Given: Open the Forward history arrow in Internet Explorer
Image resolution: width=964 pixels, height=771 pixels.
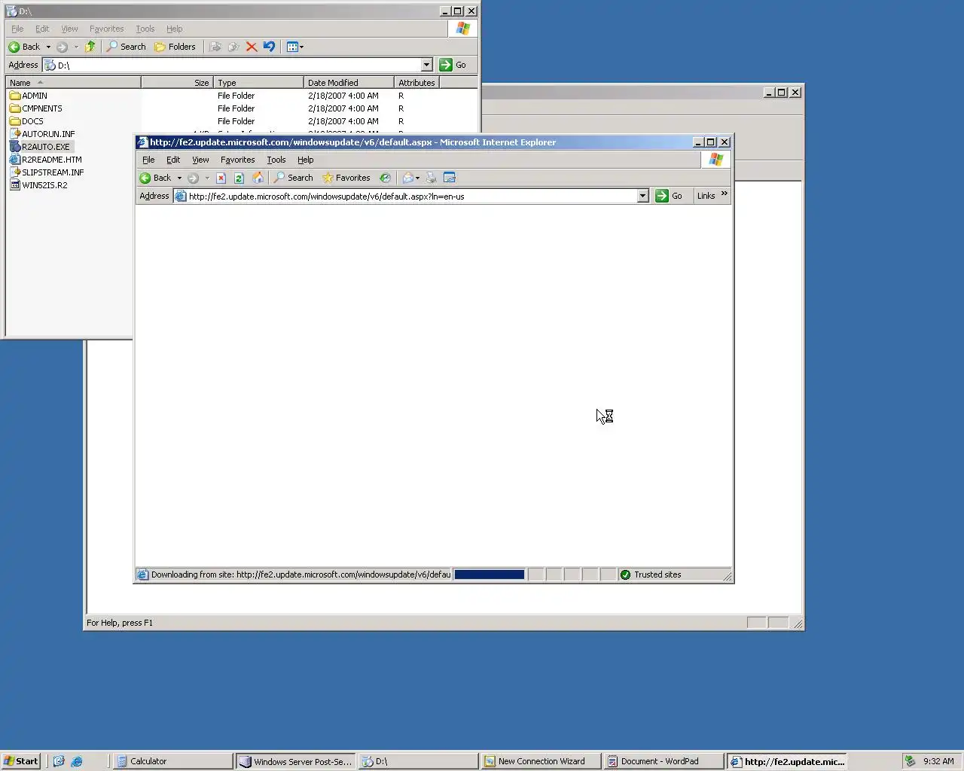Looking at the screenshot, I should [207, 178].
